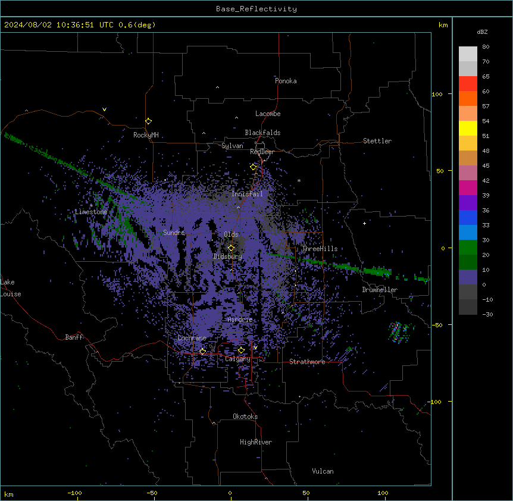Click the yellow diamond marker near RockyMH
The width and height of the screenshot is (513, 501).
click(148, 121)
